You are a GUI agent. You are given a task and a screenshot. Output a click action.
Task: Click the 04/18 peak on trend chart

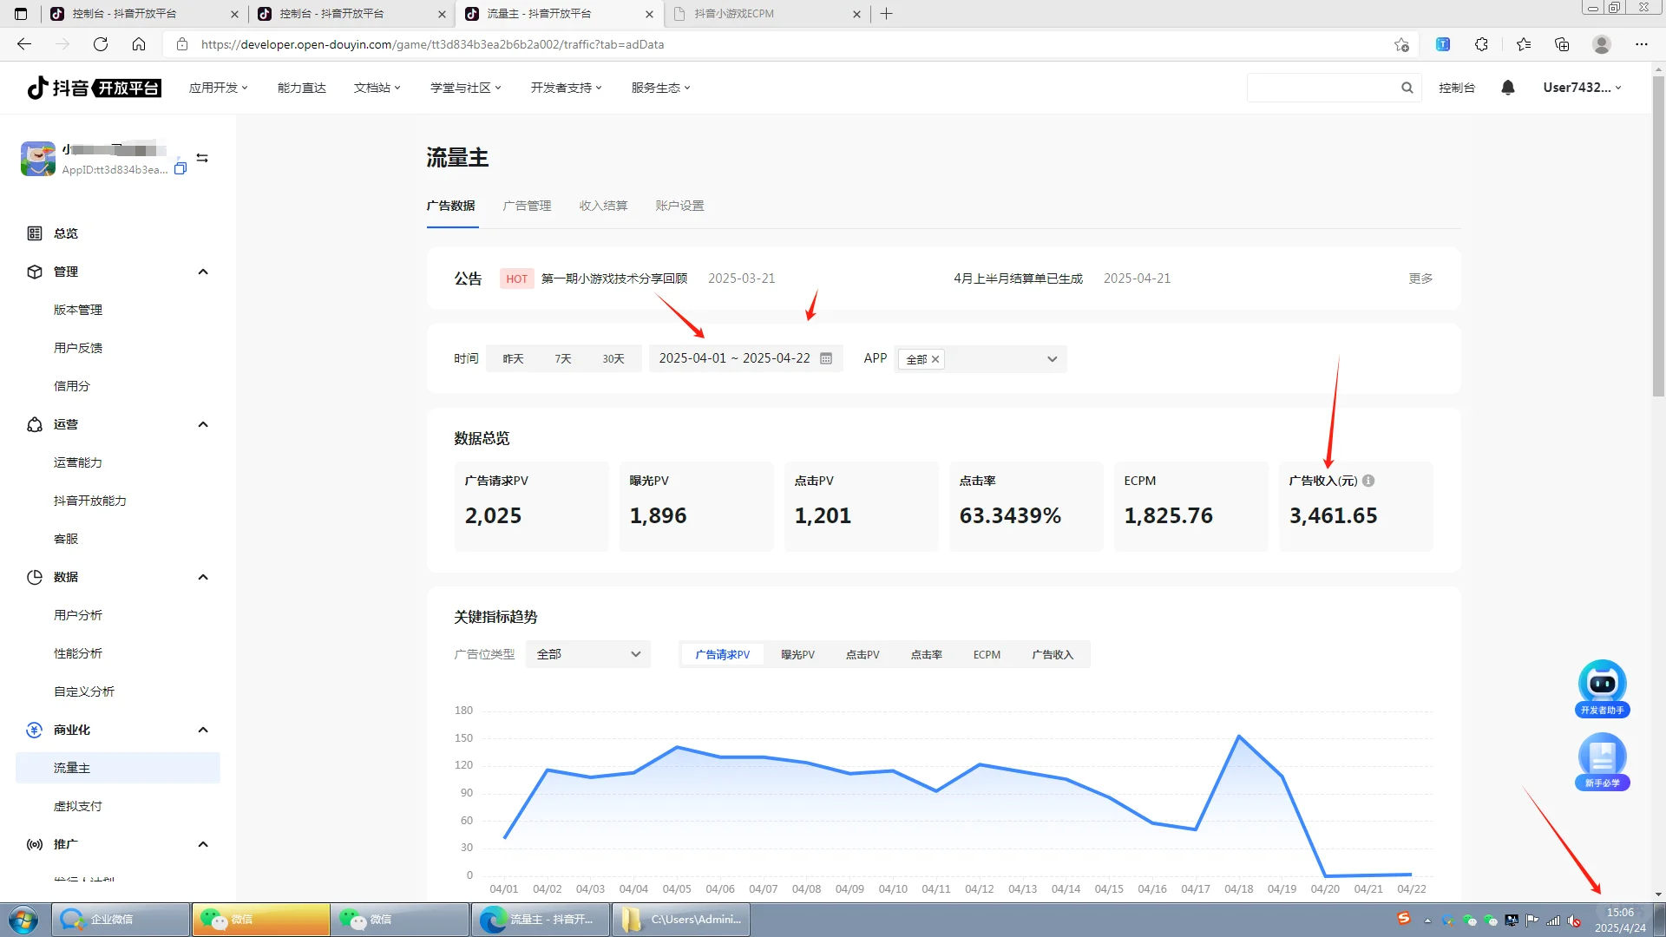click(x=1239, y=736)
